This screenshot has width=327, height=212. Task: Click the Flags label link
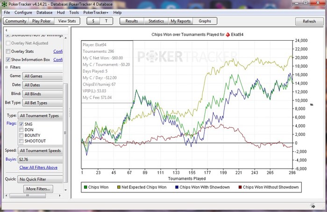pyautogui.click(x=12, y=123)
